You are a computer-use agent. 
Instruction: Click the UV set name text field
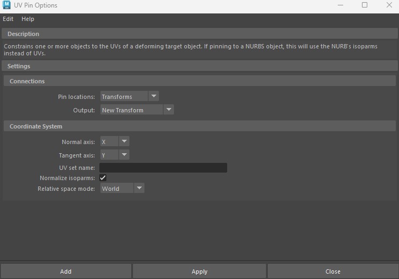[163, 168]
